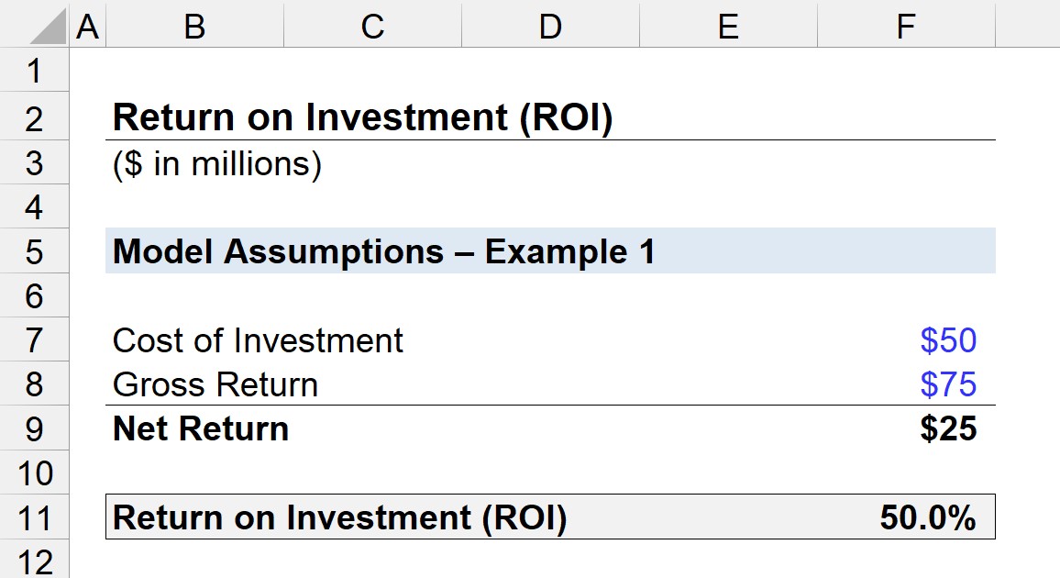Select column F header
Screen dimensions: 1060x578
click(x=906, y=27)
